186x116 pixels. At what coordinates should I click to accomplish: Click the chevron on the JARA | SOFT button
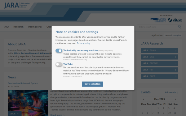pos(176,76)
